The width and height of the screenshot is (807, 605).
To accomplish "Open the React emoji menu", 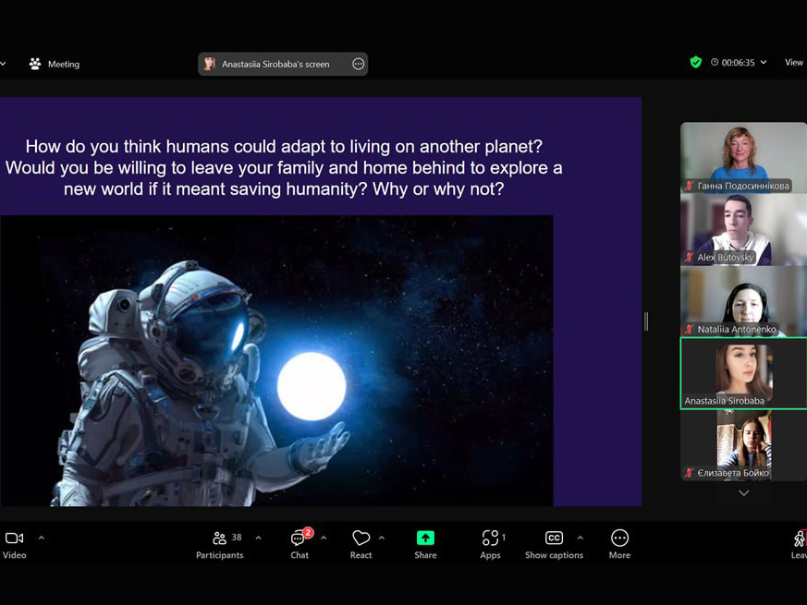I will (361, 544).
